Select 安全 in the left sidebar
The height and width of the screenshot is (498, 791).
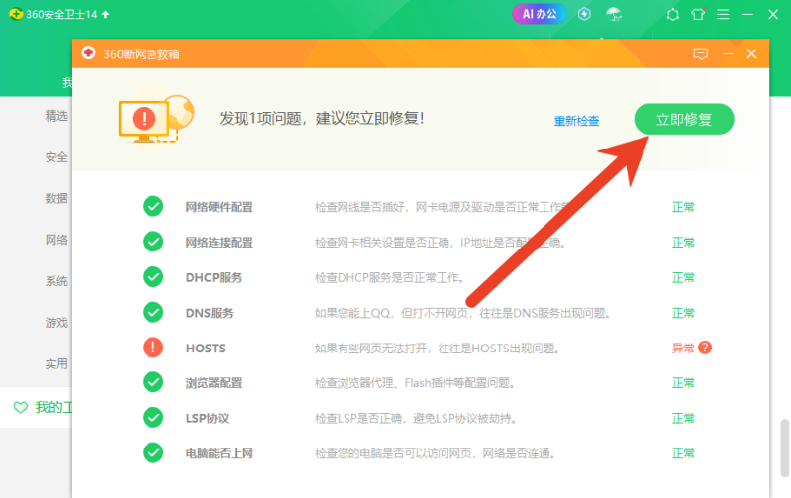click(56, 157)
